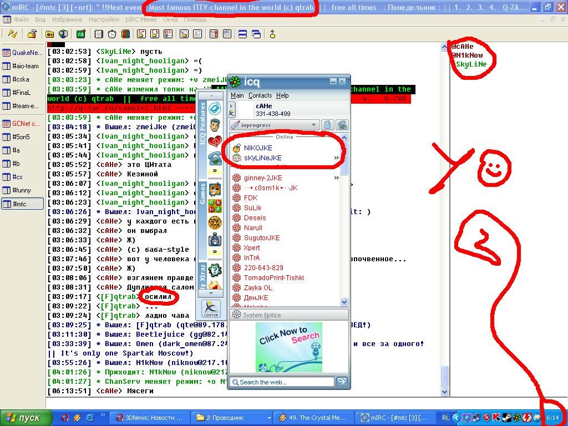
Task: Tile windows using the toolbar icon
Action: point(243,34)
